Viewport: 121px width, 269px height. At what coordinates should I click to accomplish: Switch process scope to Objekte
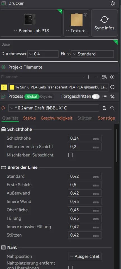46,97
